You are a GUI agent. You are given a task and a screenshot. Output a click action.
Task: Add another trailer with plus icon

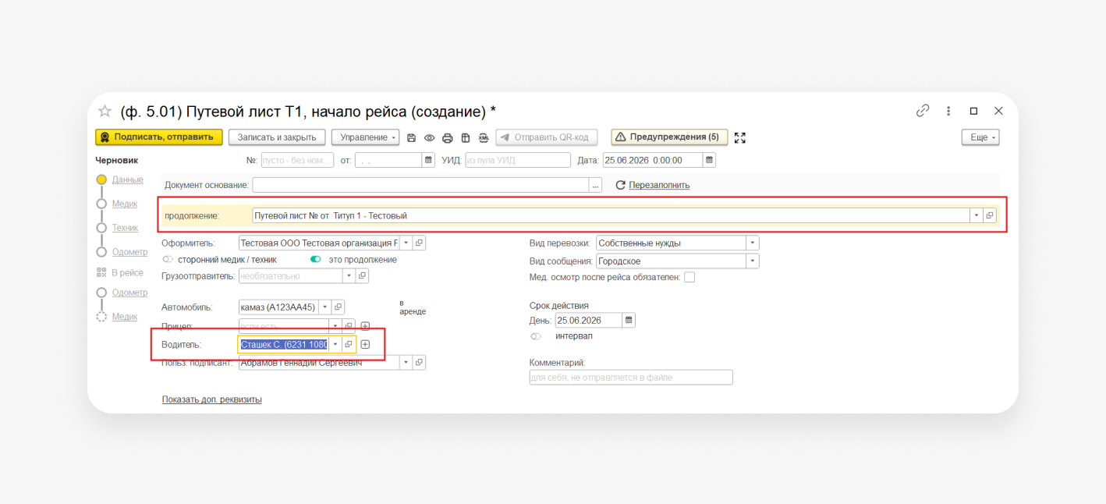(x=365, y=325)
